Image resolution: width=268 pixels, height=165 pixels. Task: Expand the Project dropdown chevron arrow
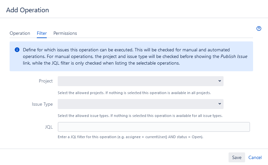(220, 81)
